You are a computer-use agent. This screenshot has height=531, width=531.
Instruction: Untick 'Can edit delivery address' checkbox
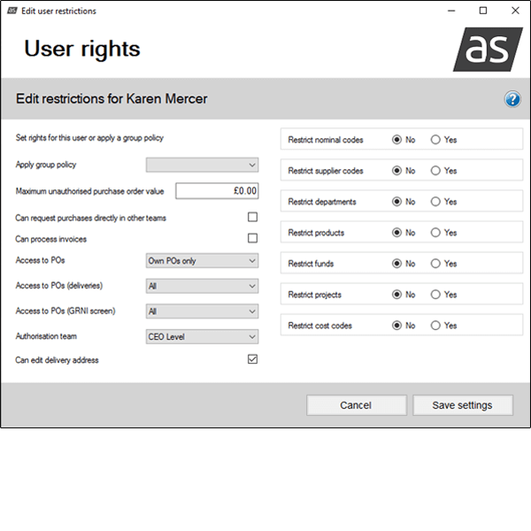pyautogui.click(x=252, y=359)
